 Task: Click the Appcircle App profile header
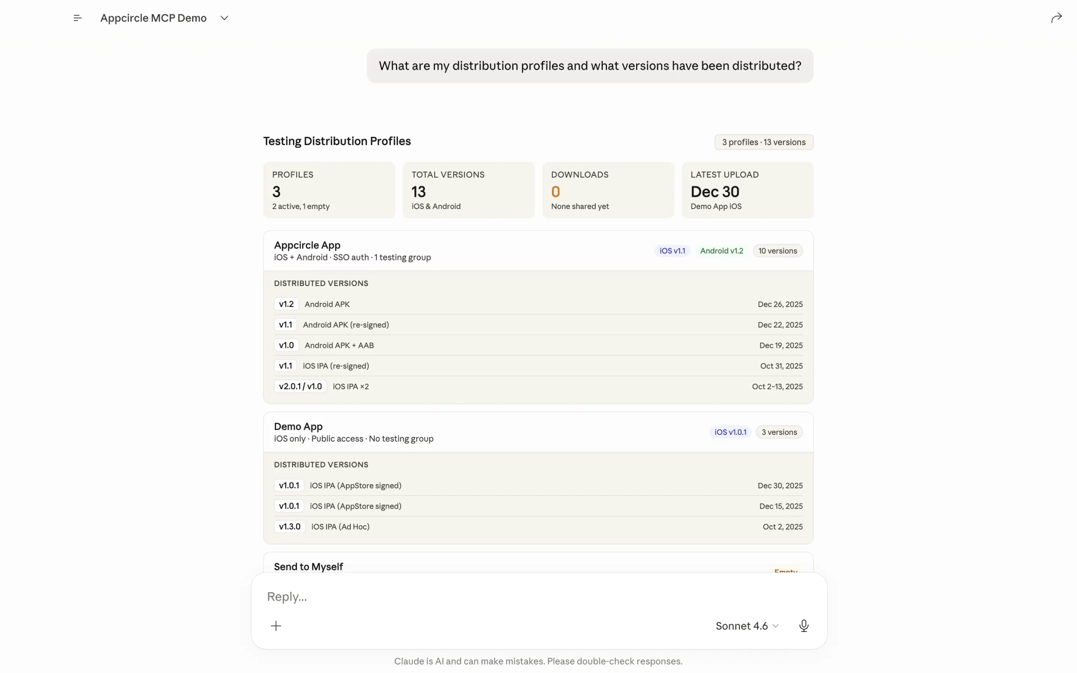[x=538, y=251]
